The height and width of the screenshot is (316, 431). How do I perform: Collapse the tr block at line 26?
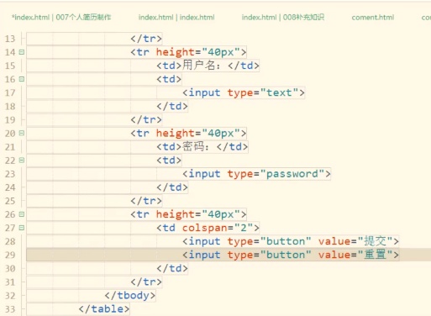tap(22, 214)
